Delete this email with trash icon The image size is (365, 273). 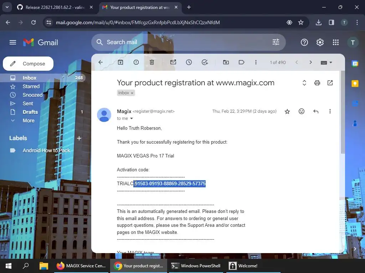[x=152, y=62]
